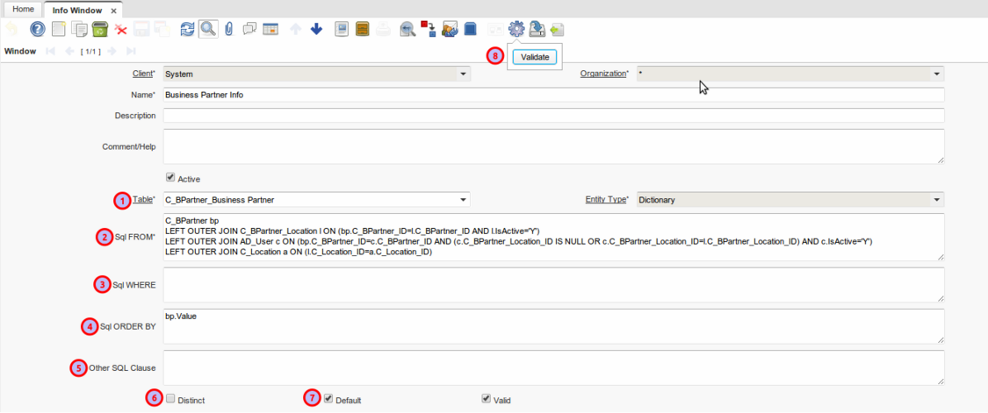Uncheck the Active checkbox
Image resolution: width=988 pixels, height=413 pixels.
170,177
